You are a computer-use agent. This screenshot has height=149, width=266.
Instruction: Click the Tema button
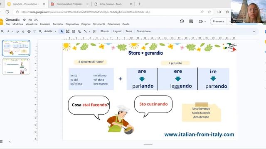click(x=129, y=31)
